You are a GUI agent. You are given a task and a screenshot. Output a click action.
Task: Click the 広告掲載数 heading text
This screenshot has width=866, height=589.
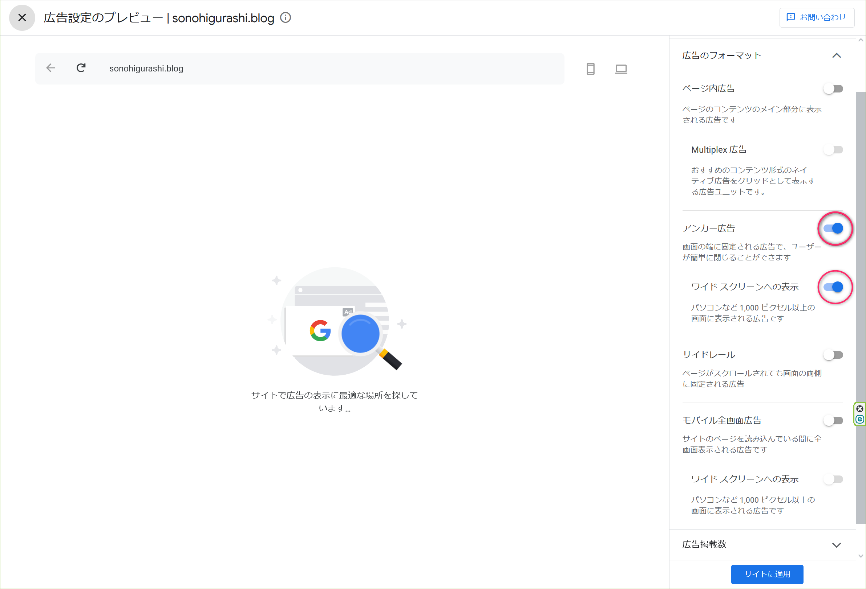coord(704,544)
